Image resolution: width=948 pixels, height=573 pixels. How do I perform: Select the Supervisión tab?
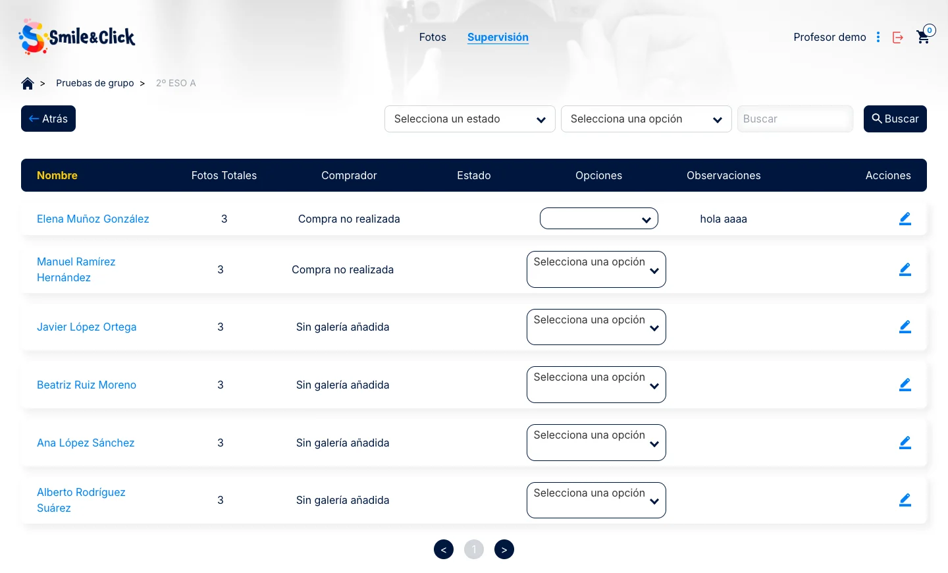pos(498,38)
